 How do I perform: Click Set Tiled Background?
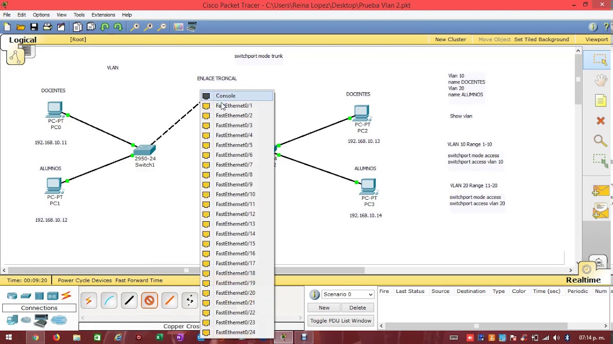(x=541, y=39)
